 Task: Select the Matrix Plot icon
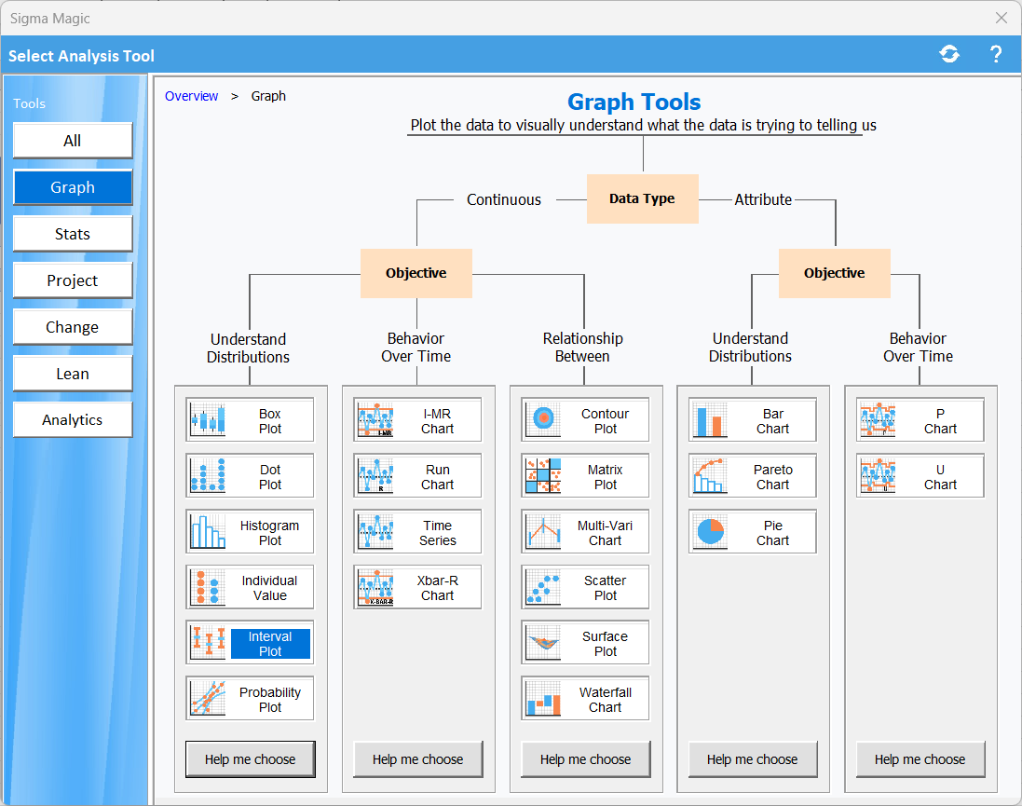click(543, 475)
